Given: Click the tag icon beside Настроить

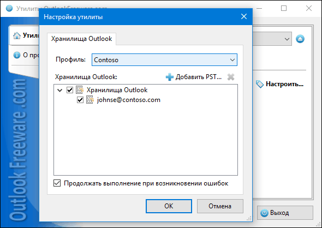Looking at the screenshot, I should click(x=260, y=84).
